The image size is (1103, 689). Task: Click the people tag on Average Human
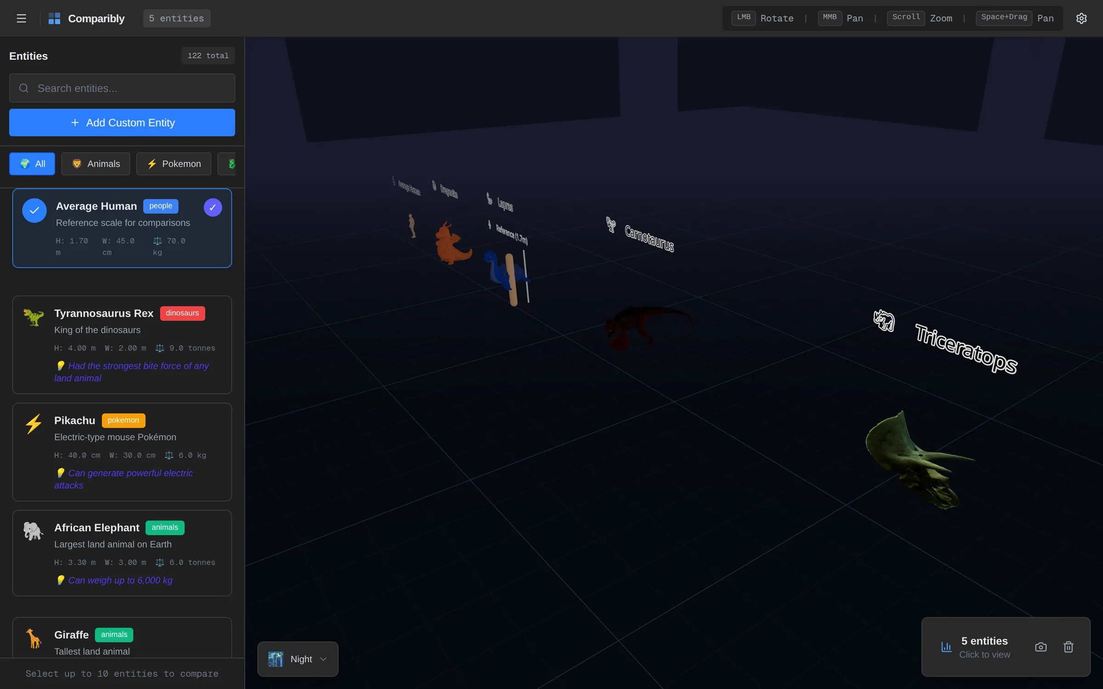pyautogui.click(x=160, y=206)
